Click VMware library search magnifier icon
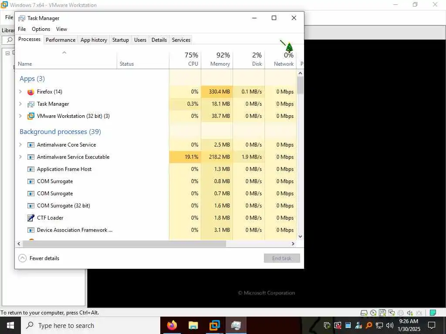Viewport: 446px width, 334px height. coord(10,40)
